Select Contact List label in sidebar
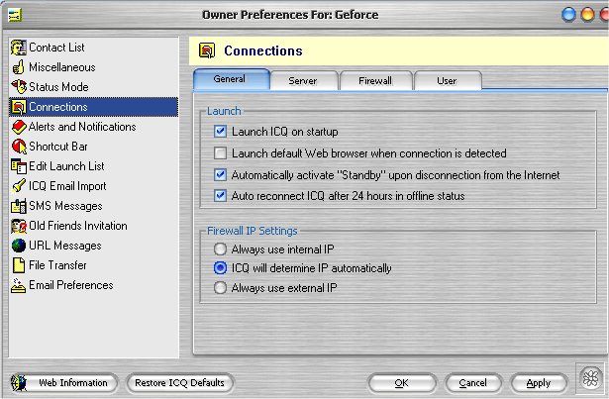Viewport: 609px width, 399px height. point(56,48)
